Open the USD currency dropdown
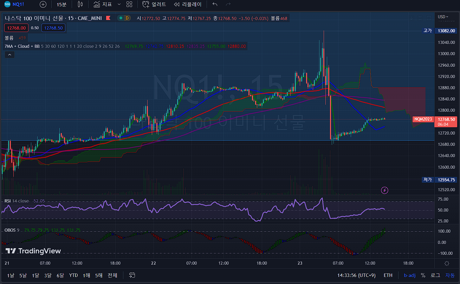Screen dimensions: 460x284 click(443, 17)
